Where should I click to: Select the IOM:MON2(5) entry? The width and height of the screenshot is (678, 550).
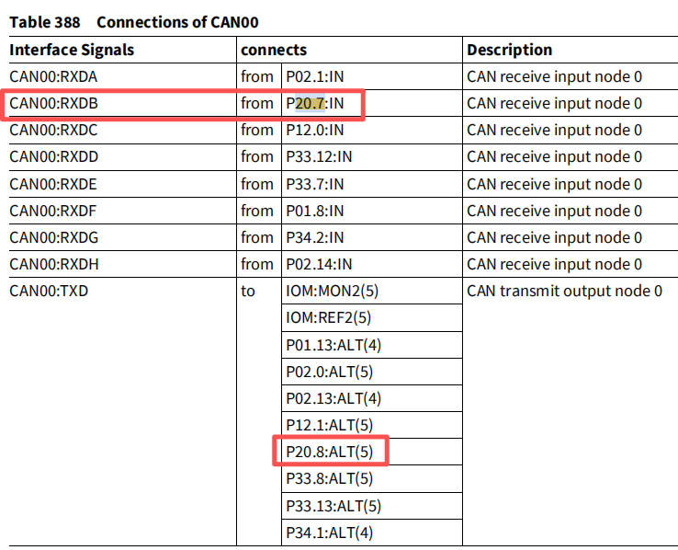[x=332, y=292]
